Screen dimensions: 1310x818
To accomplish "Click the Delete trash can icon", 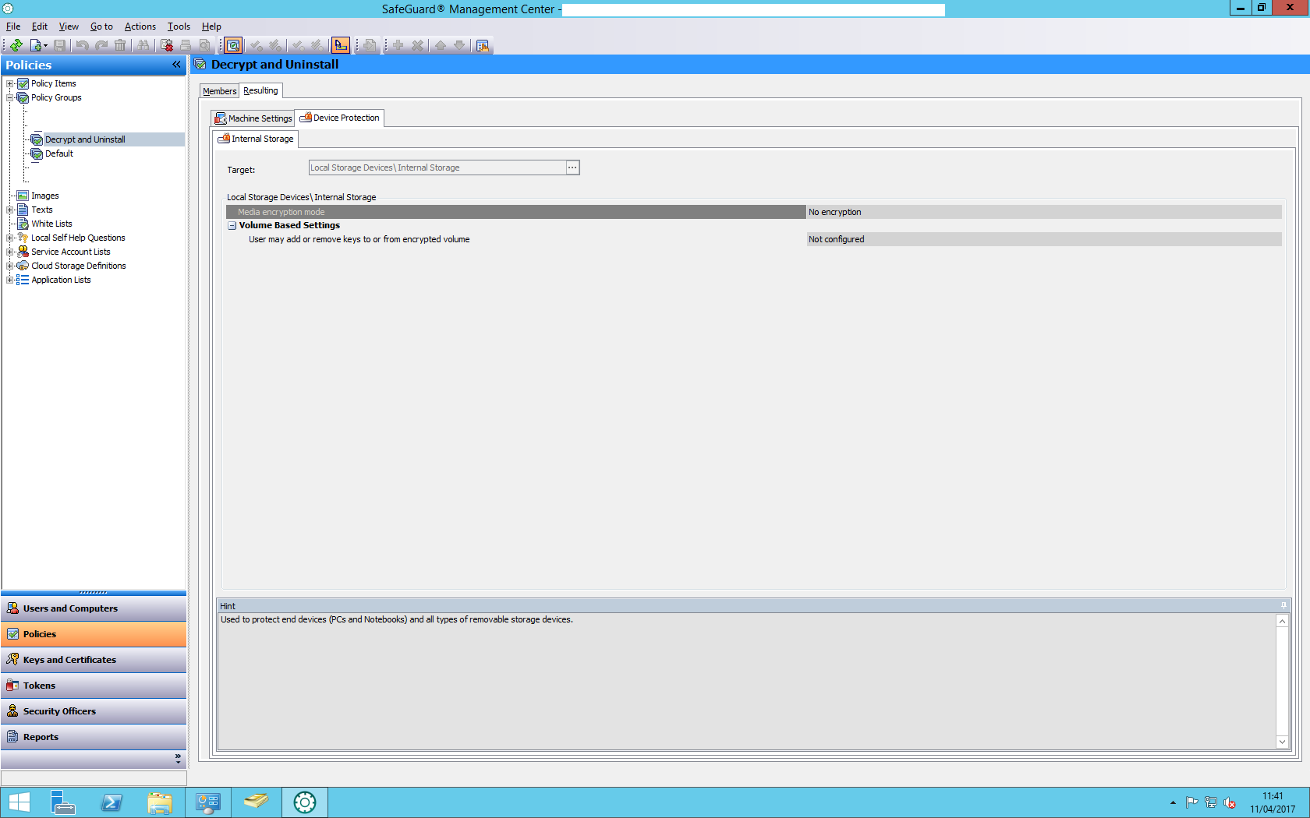I will (120, 45).
